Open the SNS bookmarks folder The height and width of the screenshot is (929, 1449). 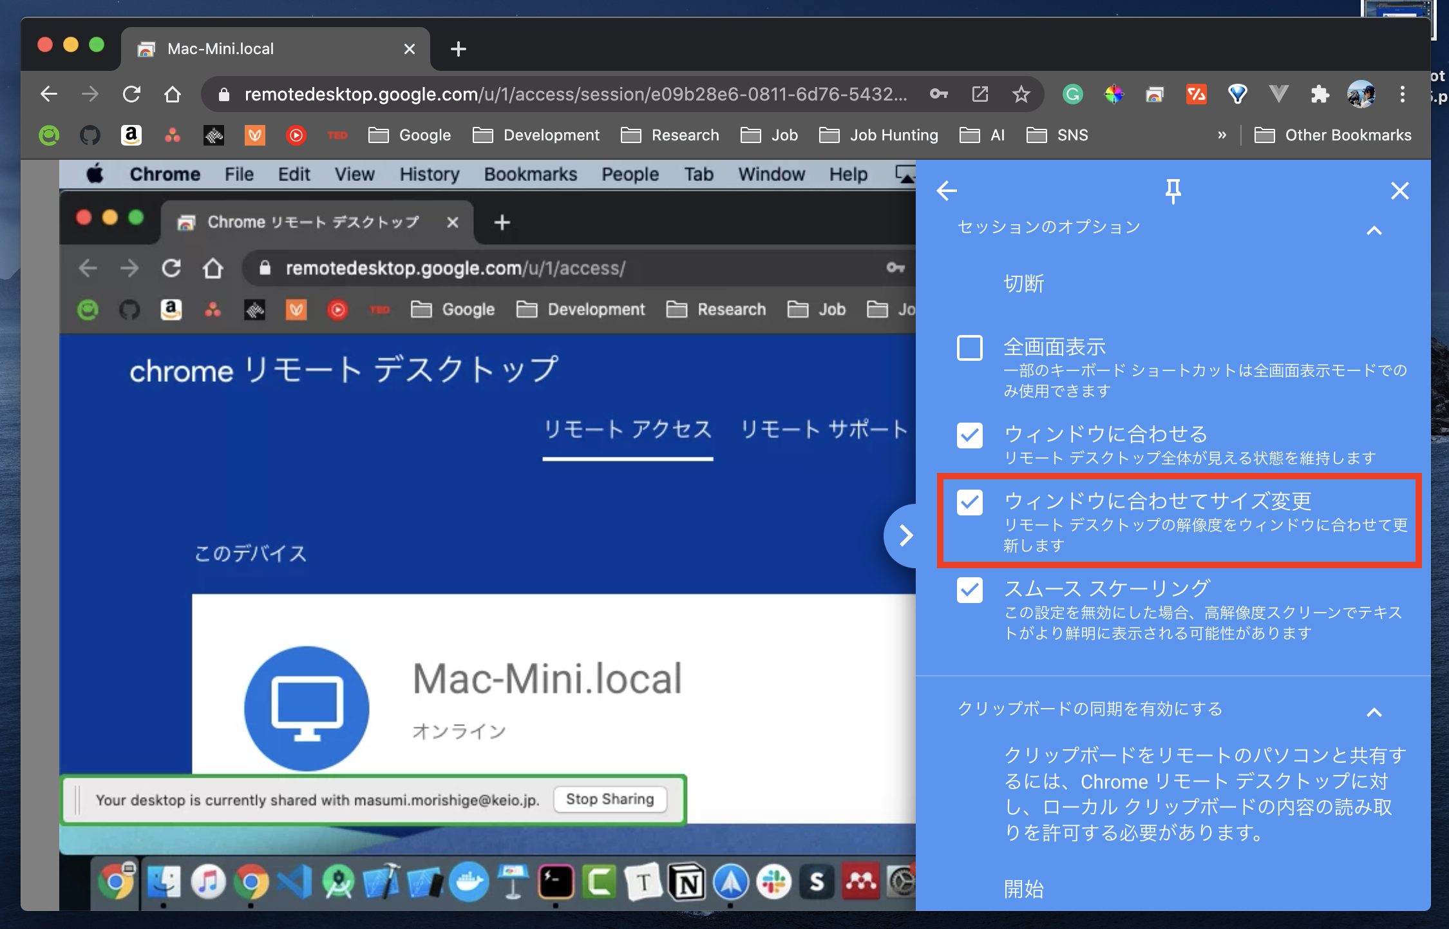[x=1057, y=135]
